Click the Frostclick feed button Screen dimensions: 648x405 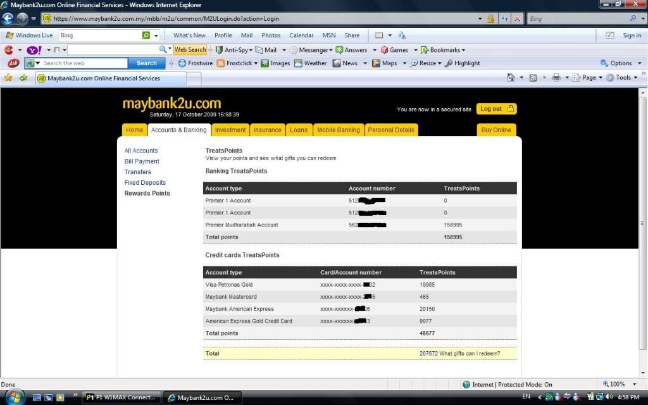coord(237,63)
